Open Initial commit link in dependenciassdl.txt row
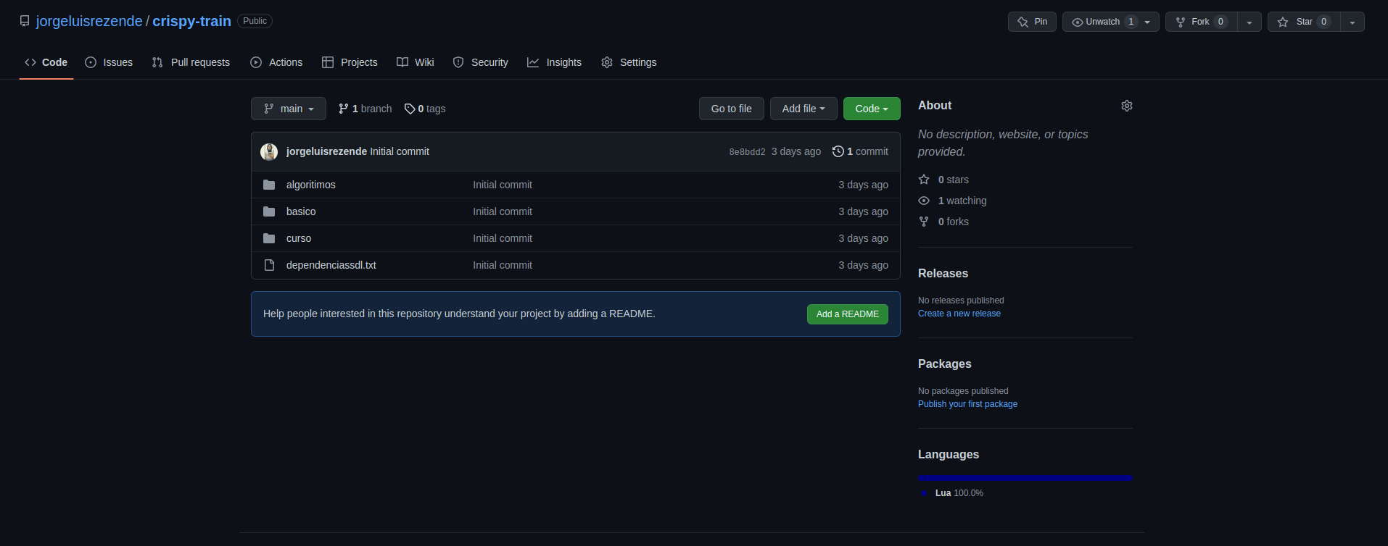The image size is (1388, 546). click(503, 265)
